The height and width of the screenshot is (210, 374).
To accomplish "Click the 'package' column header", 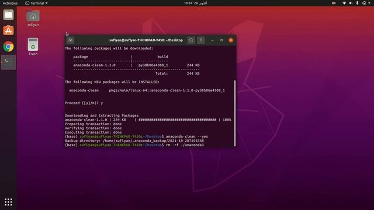I will [x=81, y=57].
